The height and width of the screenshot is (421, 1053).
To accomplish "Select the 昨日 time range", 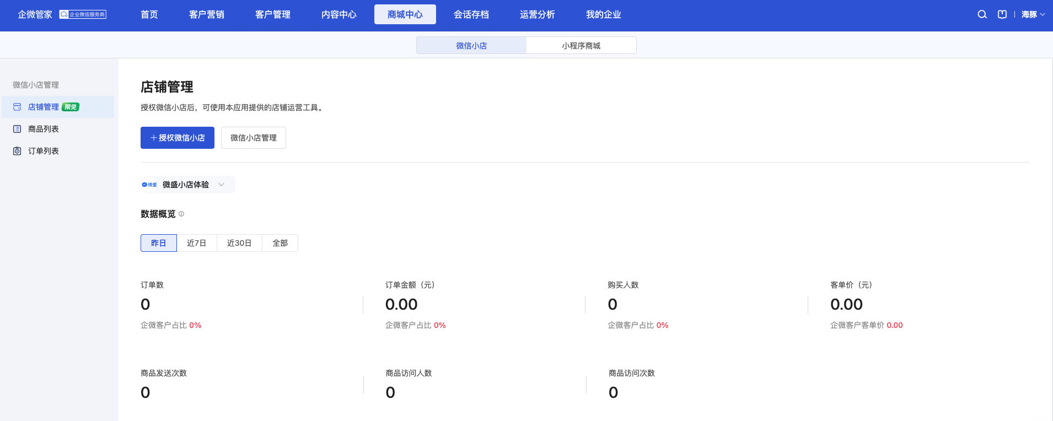I will 159,243.
